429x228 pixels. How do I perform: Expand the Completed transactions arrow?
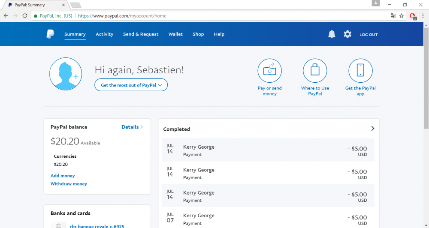click(372, 129)
